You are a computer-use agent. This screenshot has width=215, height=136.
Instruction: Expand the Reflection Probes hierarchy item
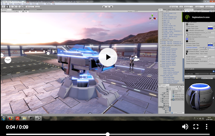[x=161, y=40]
